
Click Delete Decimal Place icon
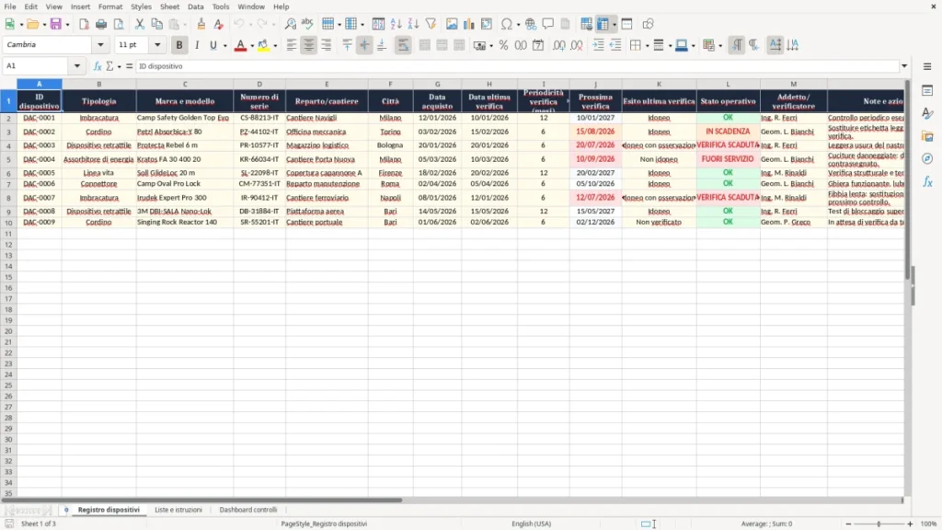click(x=577, y=45)
